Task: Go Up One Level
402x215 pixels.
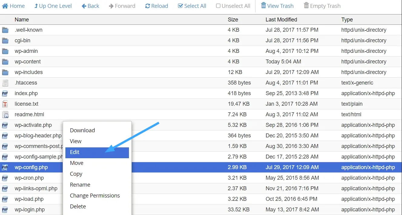Action: [x=53, y=6]
